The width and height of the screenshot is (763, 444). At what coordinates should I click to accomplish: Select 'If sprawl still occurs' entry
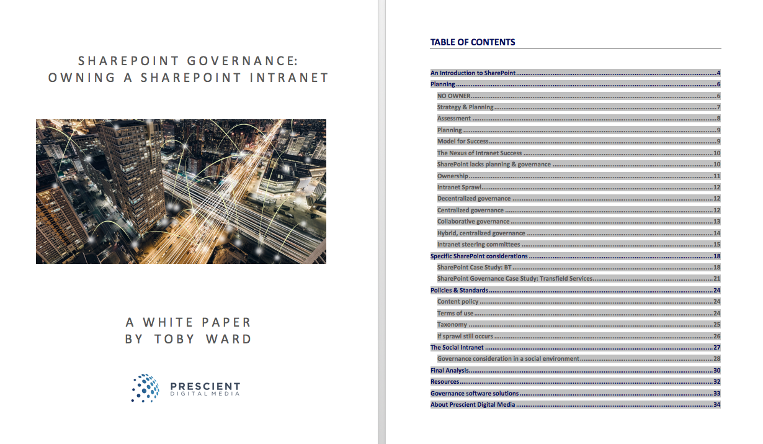[x=578, y=336]
